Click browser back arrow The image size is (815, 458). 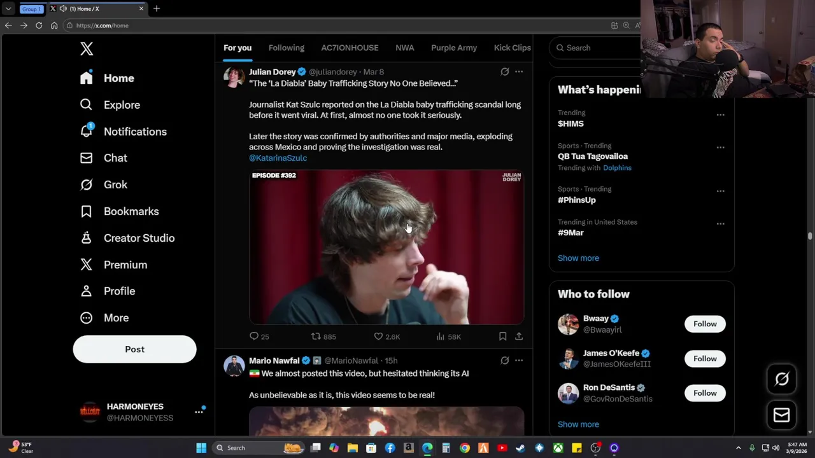pyautogui.click(x=8, y=25)
